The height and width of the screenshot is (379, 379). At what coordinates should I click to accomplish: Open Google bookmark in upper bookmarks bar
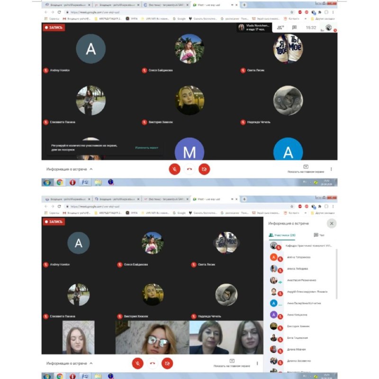pos(179,18)
